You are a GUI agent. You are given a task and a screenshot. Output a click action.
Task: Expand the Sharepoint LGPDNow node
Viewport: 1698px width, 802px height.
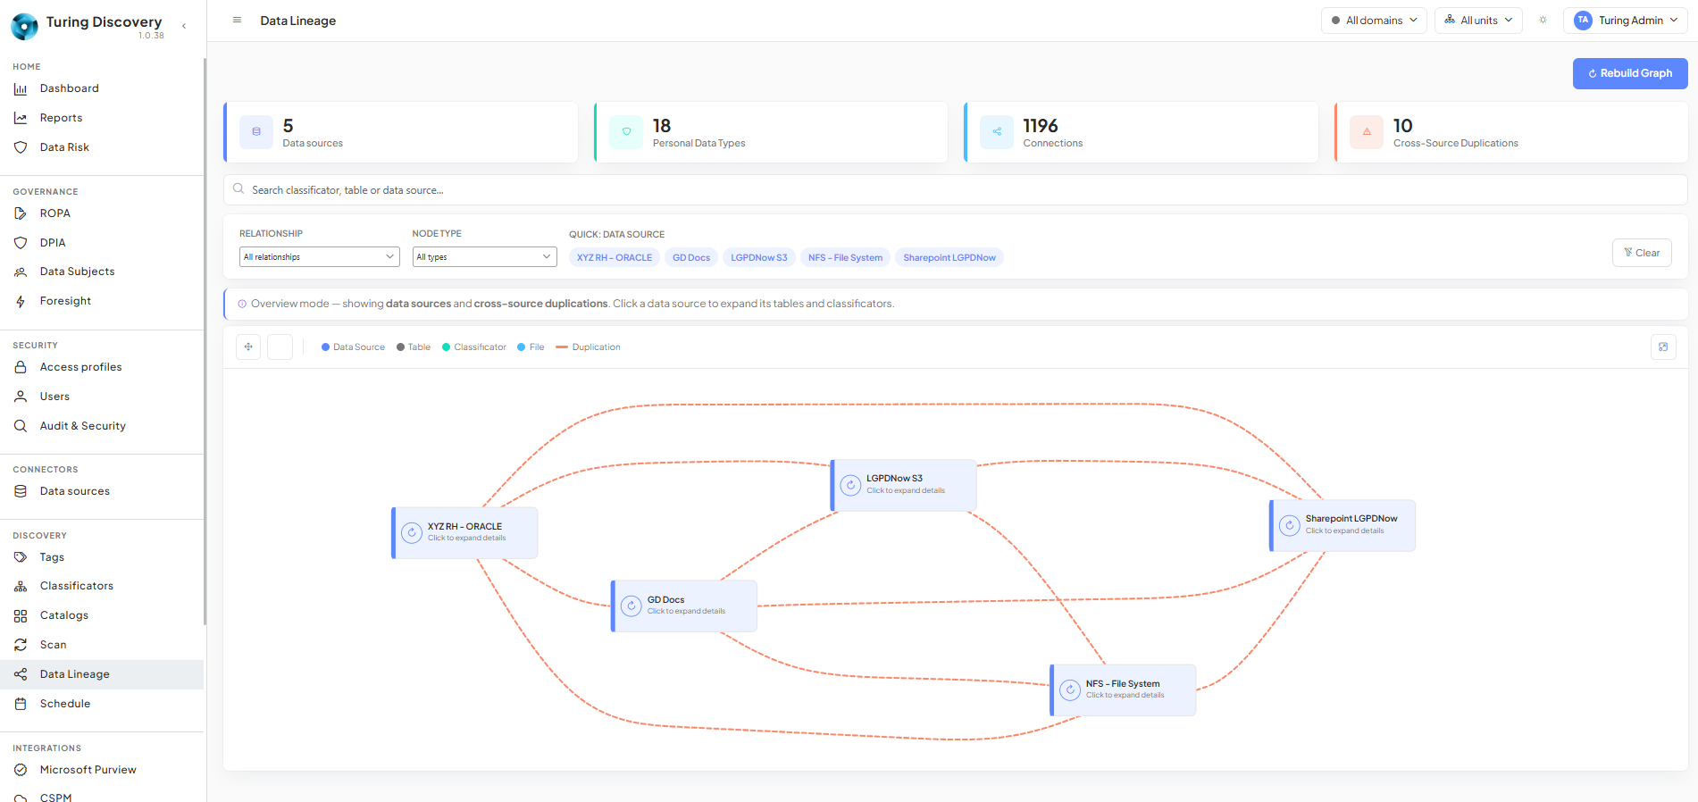[1343, 525]
